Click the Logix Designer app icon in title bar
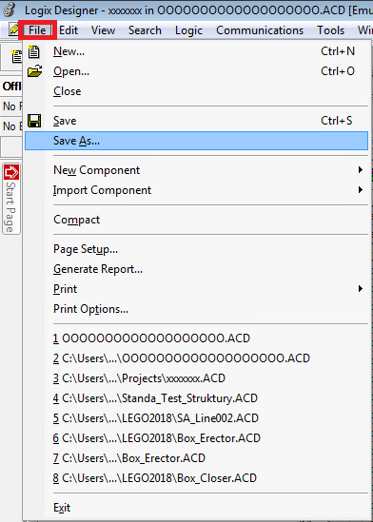 coord(10,11)
